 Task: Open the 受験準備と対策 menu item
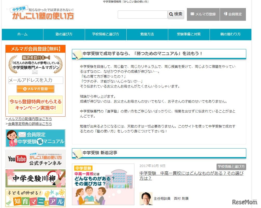tap(189, 34)
